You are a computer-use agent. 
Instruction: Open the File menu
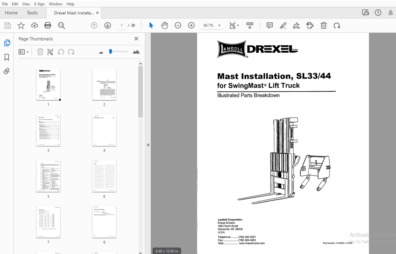click(5, 4)
